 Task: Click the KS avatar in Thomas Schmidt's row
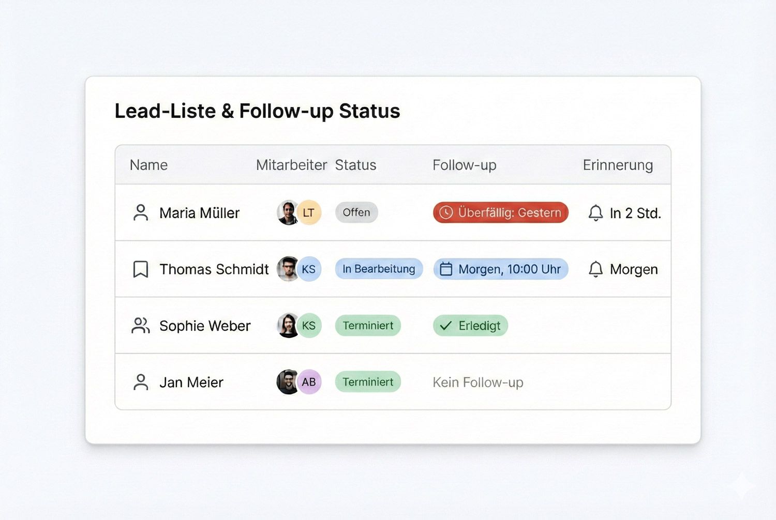click(309, 269)
